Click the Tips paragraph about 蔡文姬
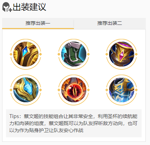Screen dimensions: 150x145 (74, 123)
